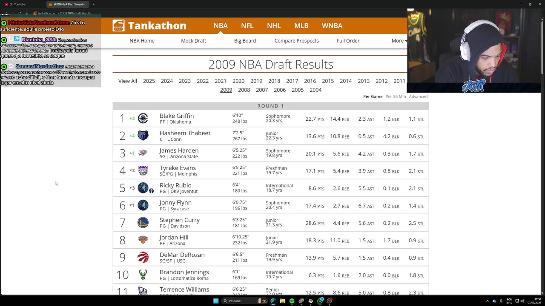
Task: Open a new browser tab with plus
Action: [94, 4]
